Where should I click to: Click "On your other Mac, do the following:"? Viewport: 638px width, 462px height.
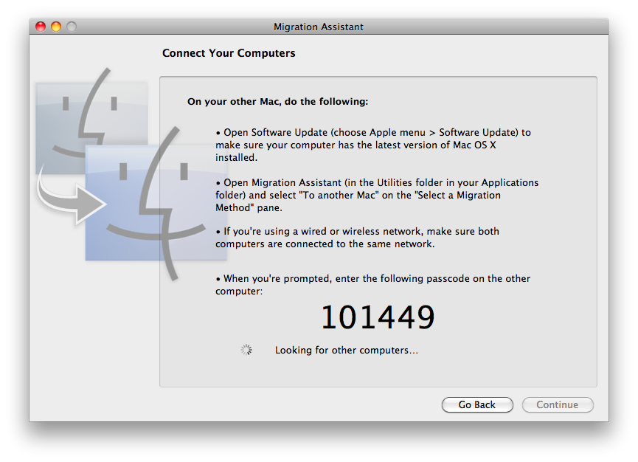click(277, 101)
